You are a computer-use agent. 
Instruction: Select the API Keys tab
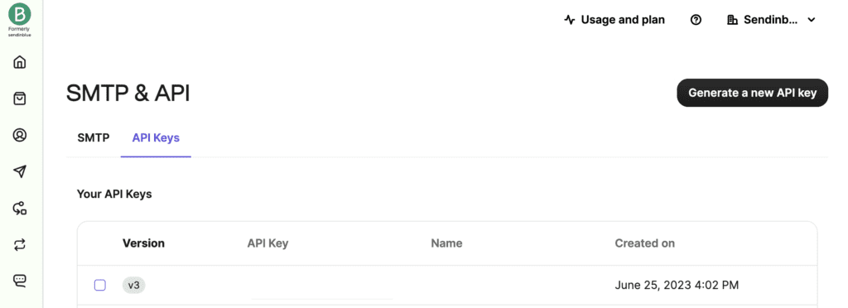156,137
